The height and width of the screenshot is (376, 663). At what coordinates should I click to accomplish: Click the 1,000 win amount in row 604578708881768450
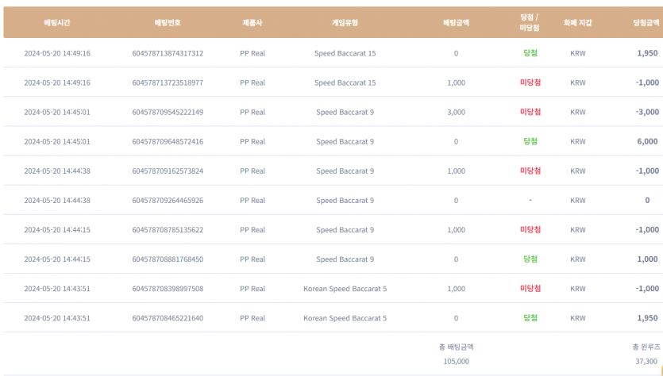click(x=647, y=259)
